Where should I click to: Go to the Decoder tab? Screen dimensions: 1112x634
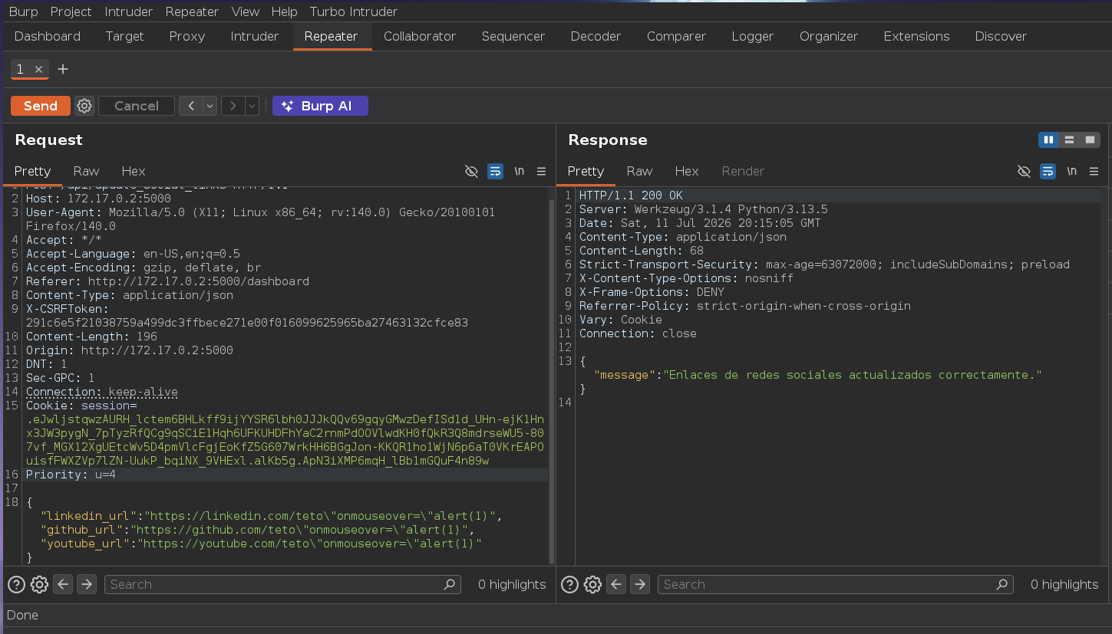pyautogui.click(x=596, y=36)
